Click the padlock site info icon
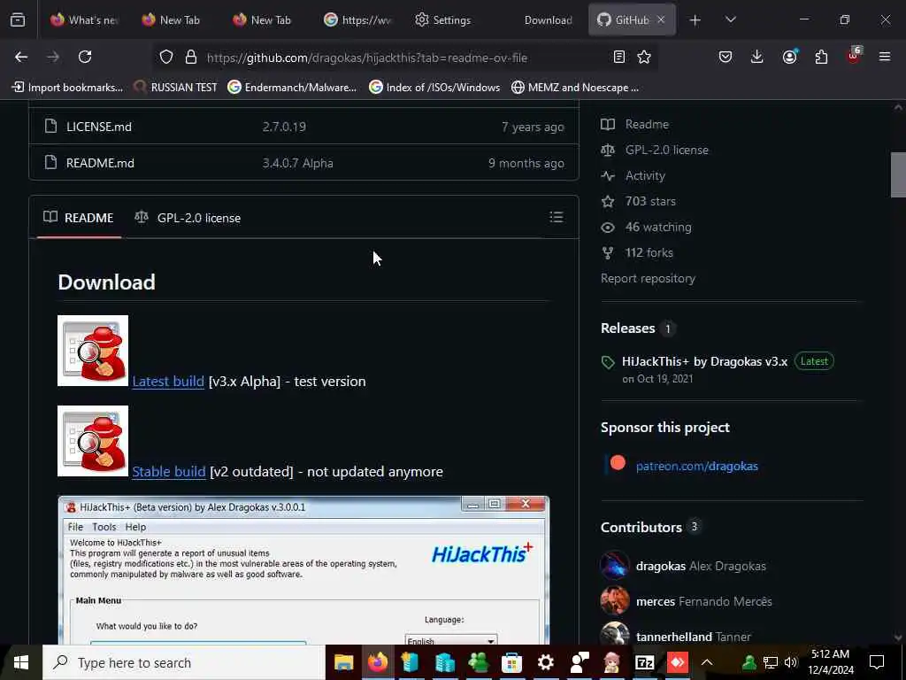Screen dimensions: 906x680 [x=191, y=57]
